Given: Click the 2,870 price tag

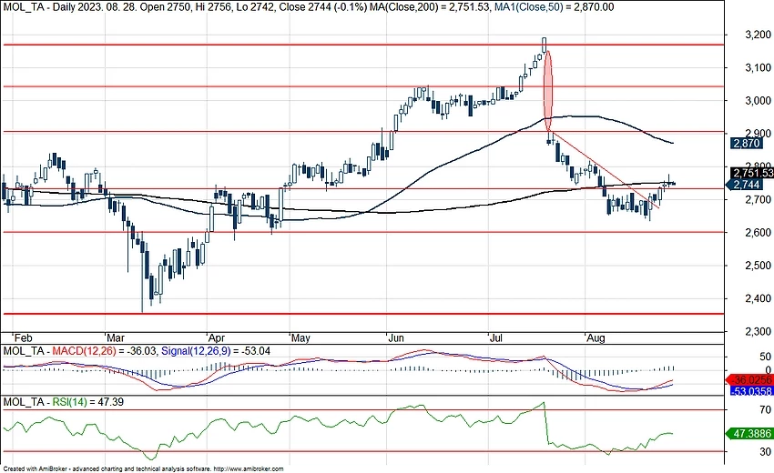Looking at the screenshot, I should coord(746,144).
